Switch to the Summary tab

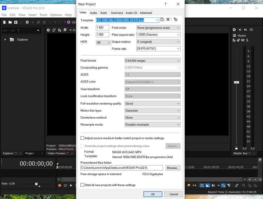(117, 13)
